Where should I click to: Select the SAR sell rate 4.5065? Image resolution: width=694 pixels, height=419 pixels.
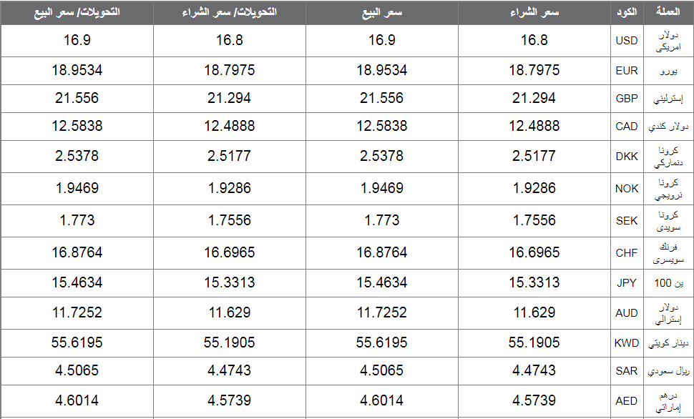point(382,370)
